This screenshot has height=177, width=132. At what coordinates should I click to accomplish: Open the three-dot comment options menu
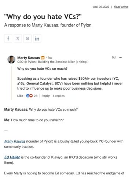[x=120, y=58]
